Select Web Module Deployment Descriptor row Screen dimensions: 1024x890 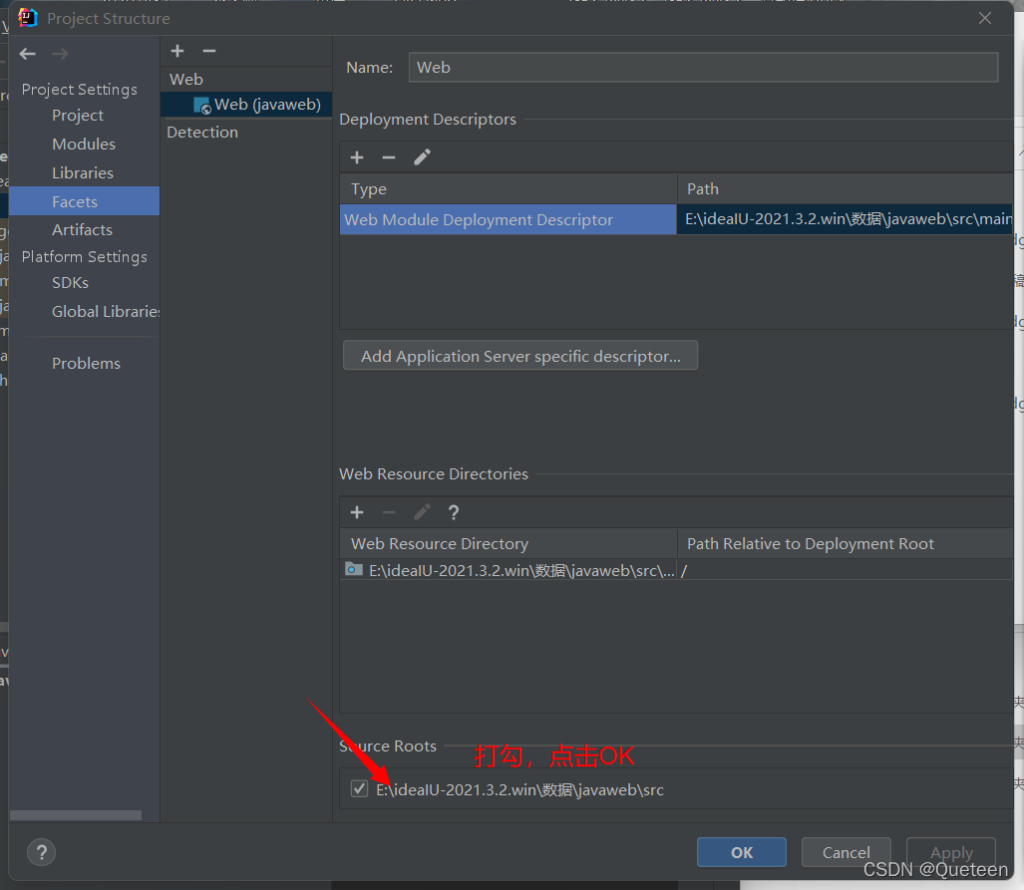pos(509,219)
